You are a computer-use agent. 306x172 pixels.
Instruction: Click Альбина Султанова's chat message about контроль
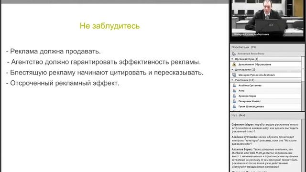pyautogui.click(x=264, y=140)
